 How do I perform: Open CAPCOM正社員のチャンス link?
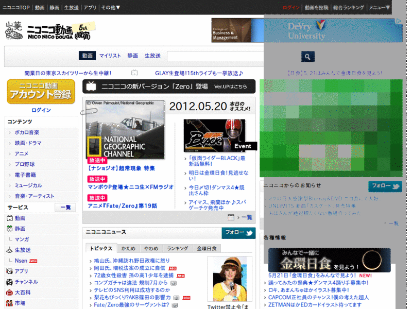pos(318,298)
